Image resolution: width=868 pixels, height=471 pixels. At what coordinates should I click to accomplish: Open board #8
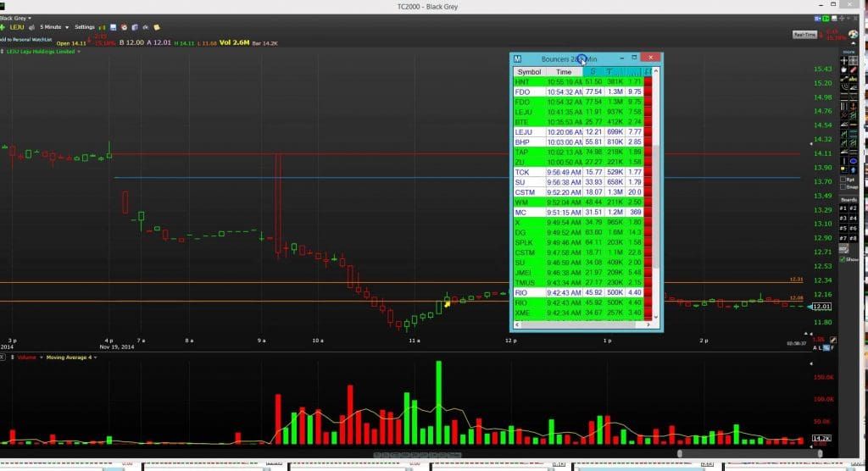pyautogui.click(x=853, y=238)
